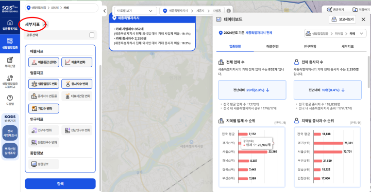
Task: Switch to the 인구현황 tab
Action: point(310,47)
